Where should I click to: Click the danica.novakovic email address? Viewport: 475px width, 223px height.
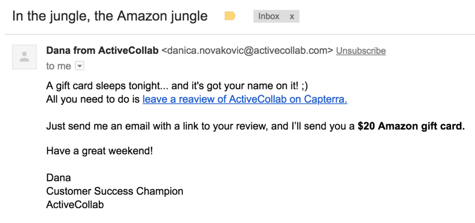tap(247, 51)
